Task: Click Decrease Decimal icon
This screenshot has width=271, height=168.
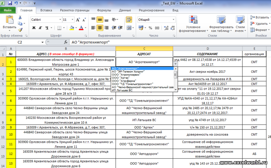Action: [172, 28]
